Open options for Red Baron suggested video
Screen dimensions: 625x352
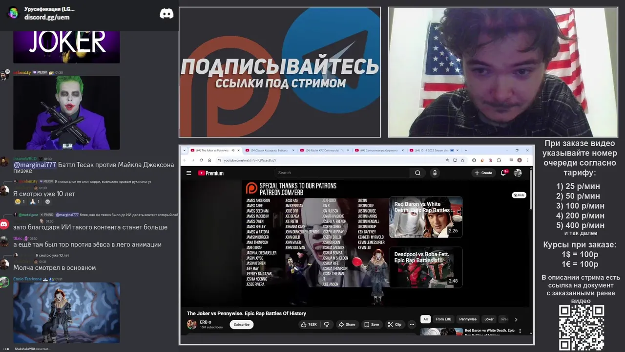click(x=520, y=331)
